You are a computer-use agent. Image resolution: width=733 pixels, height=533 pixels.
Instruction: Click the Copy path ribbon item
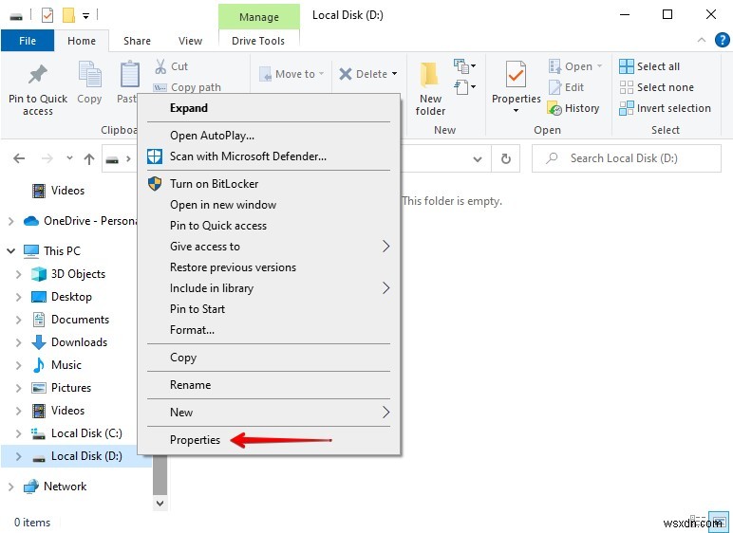(187, 87)
